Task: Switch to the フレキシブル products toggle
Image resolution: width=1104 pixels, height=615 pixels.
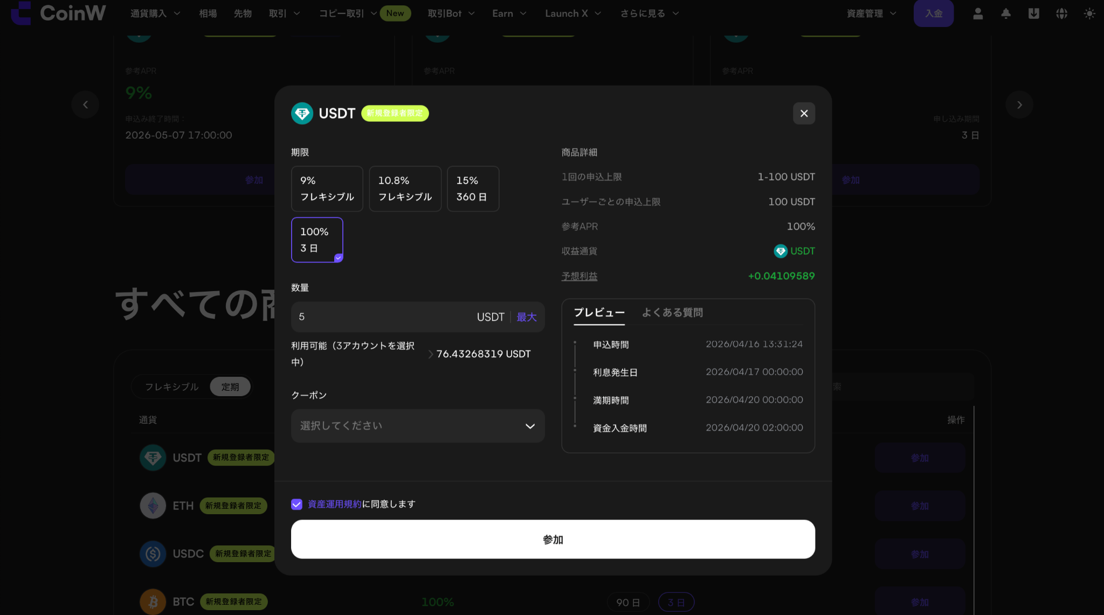Action: 172,387
